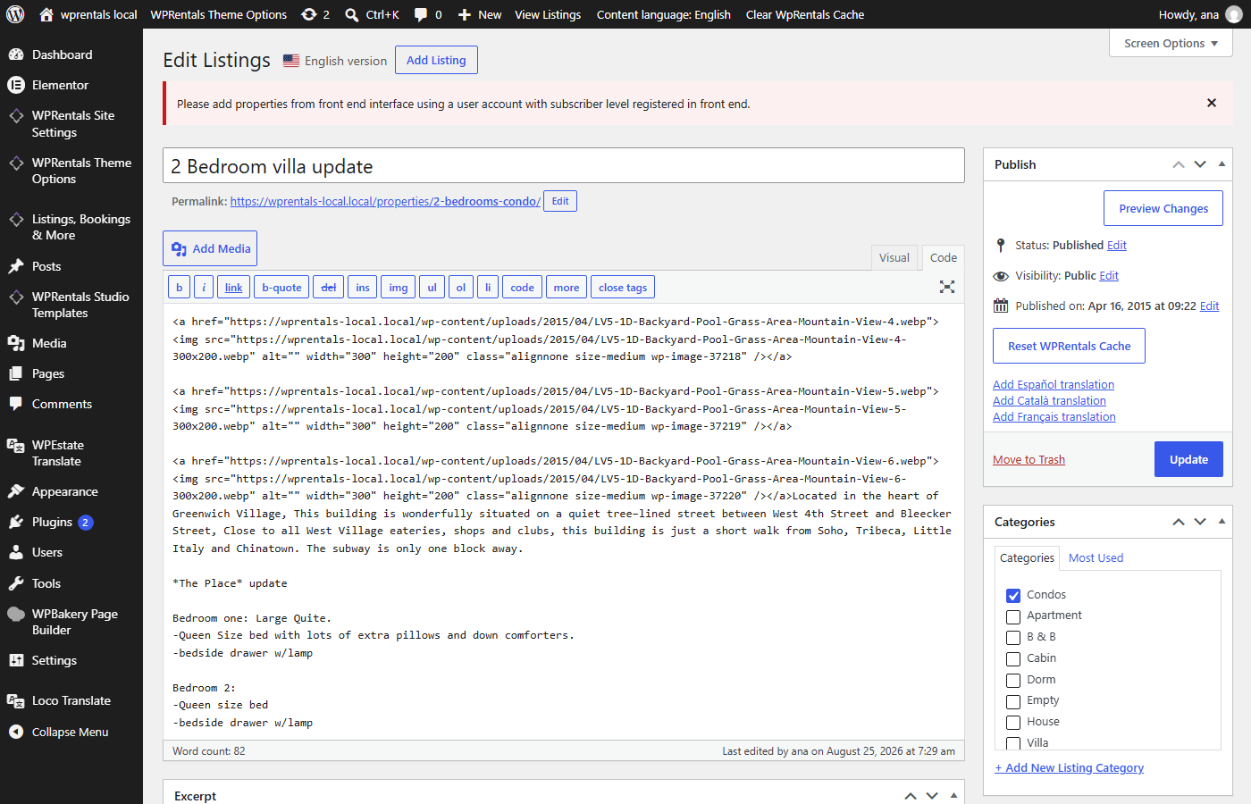
Task: Click Move to Trash link
Action: coord(1029,459)
